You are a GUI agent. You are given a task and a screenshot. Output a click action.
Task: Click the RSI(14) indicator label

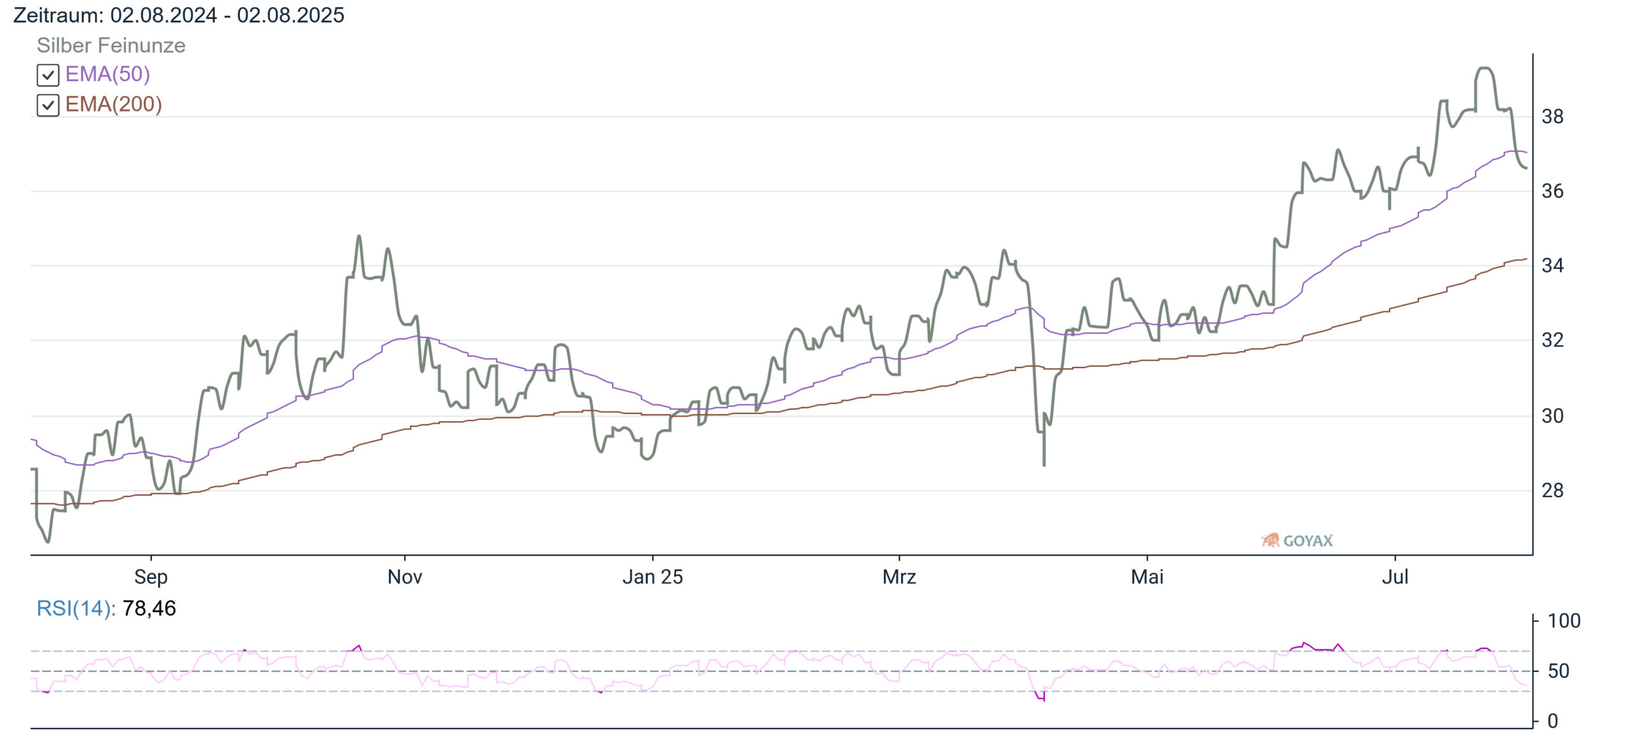pos(76,608)
